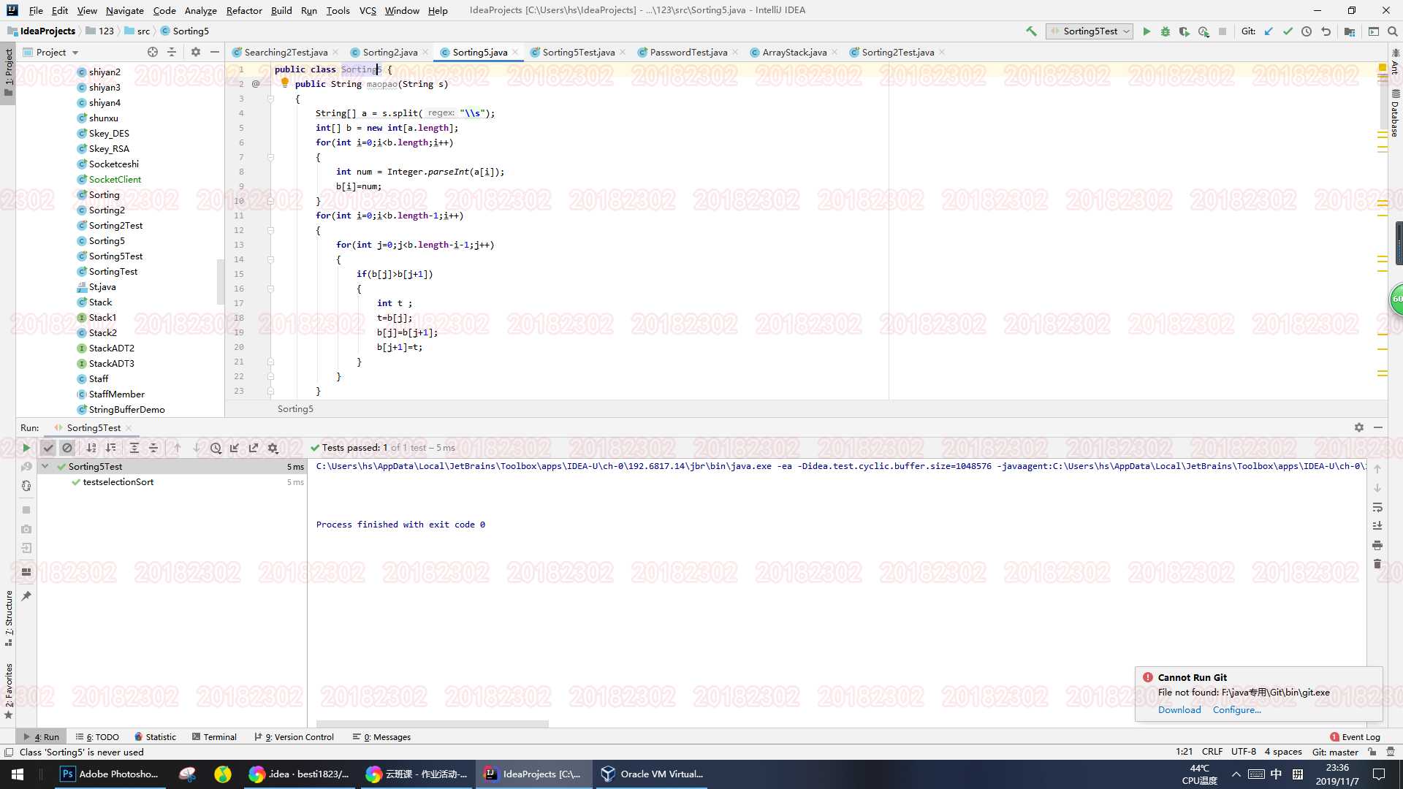Click the Git Commit checkmark icon
Image resolution: width=1403 pixels, height=789 pixels.
coord(1288,31)
